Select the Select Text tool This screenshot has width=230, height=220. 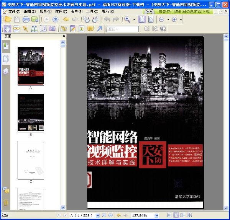tap(43, 29)
